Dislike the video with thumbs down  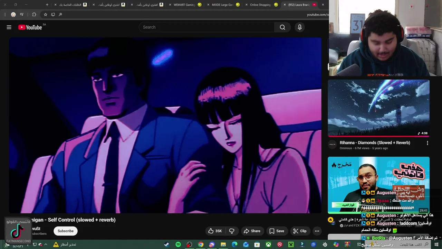232,231
